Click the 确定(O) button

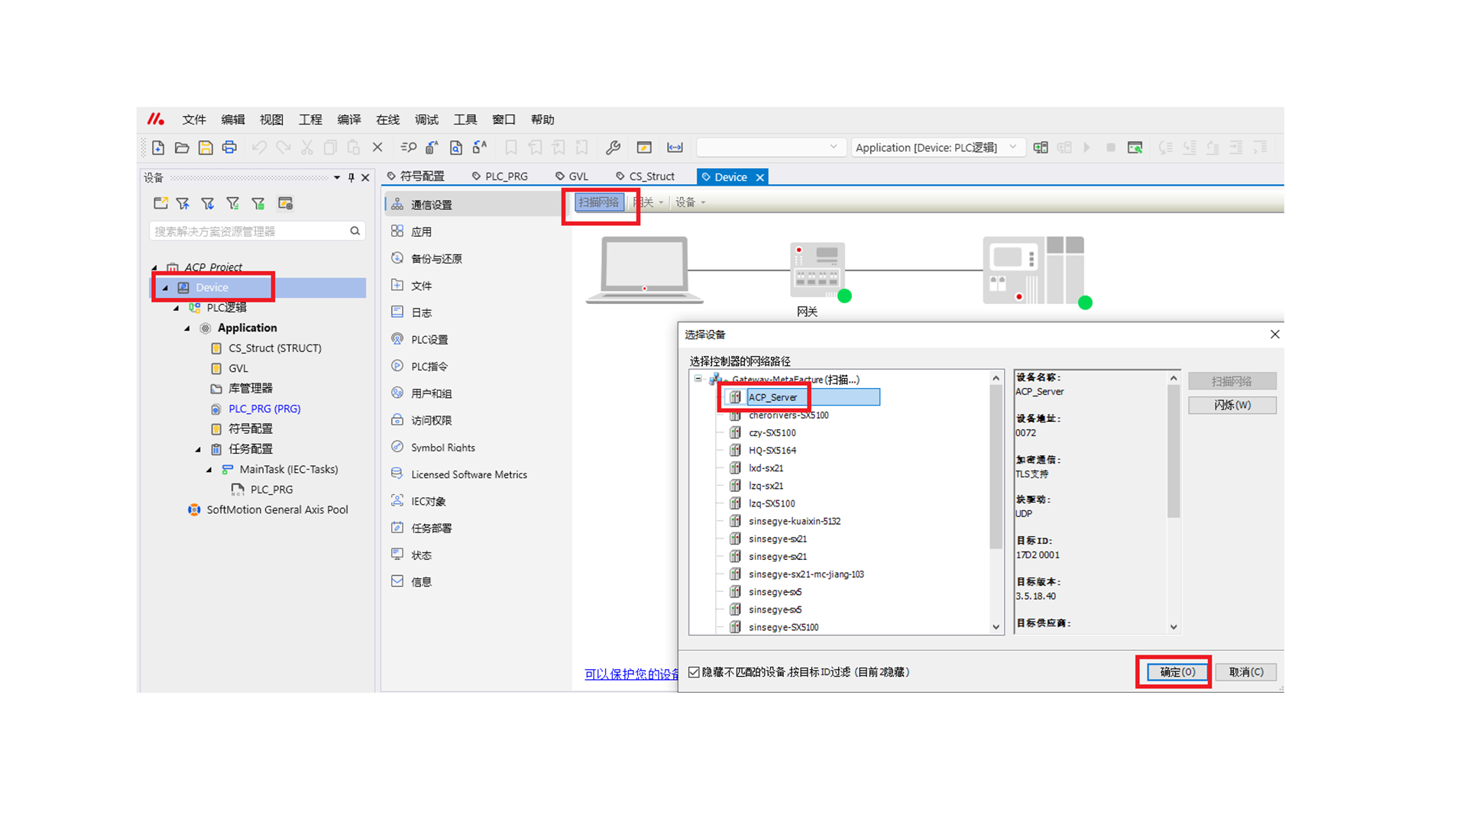(x=1177, y=672)
